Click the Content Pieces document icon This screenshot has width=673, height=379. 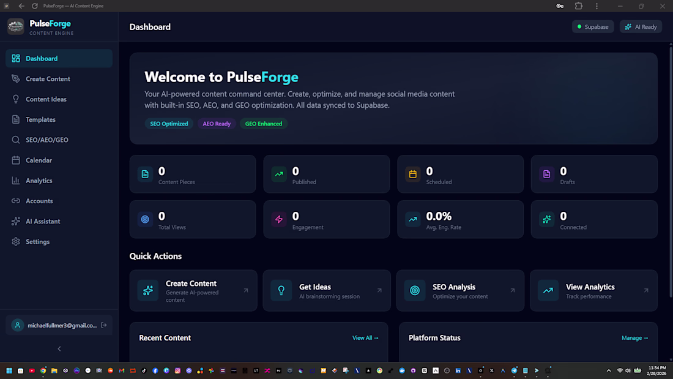145,174
